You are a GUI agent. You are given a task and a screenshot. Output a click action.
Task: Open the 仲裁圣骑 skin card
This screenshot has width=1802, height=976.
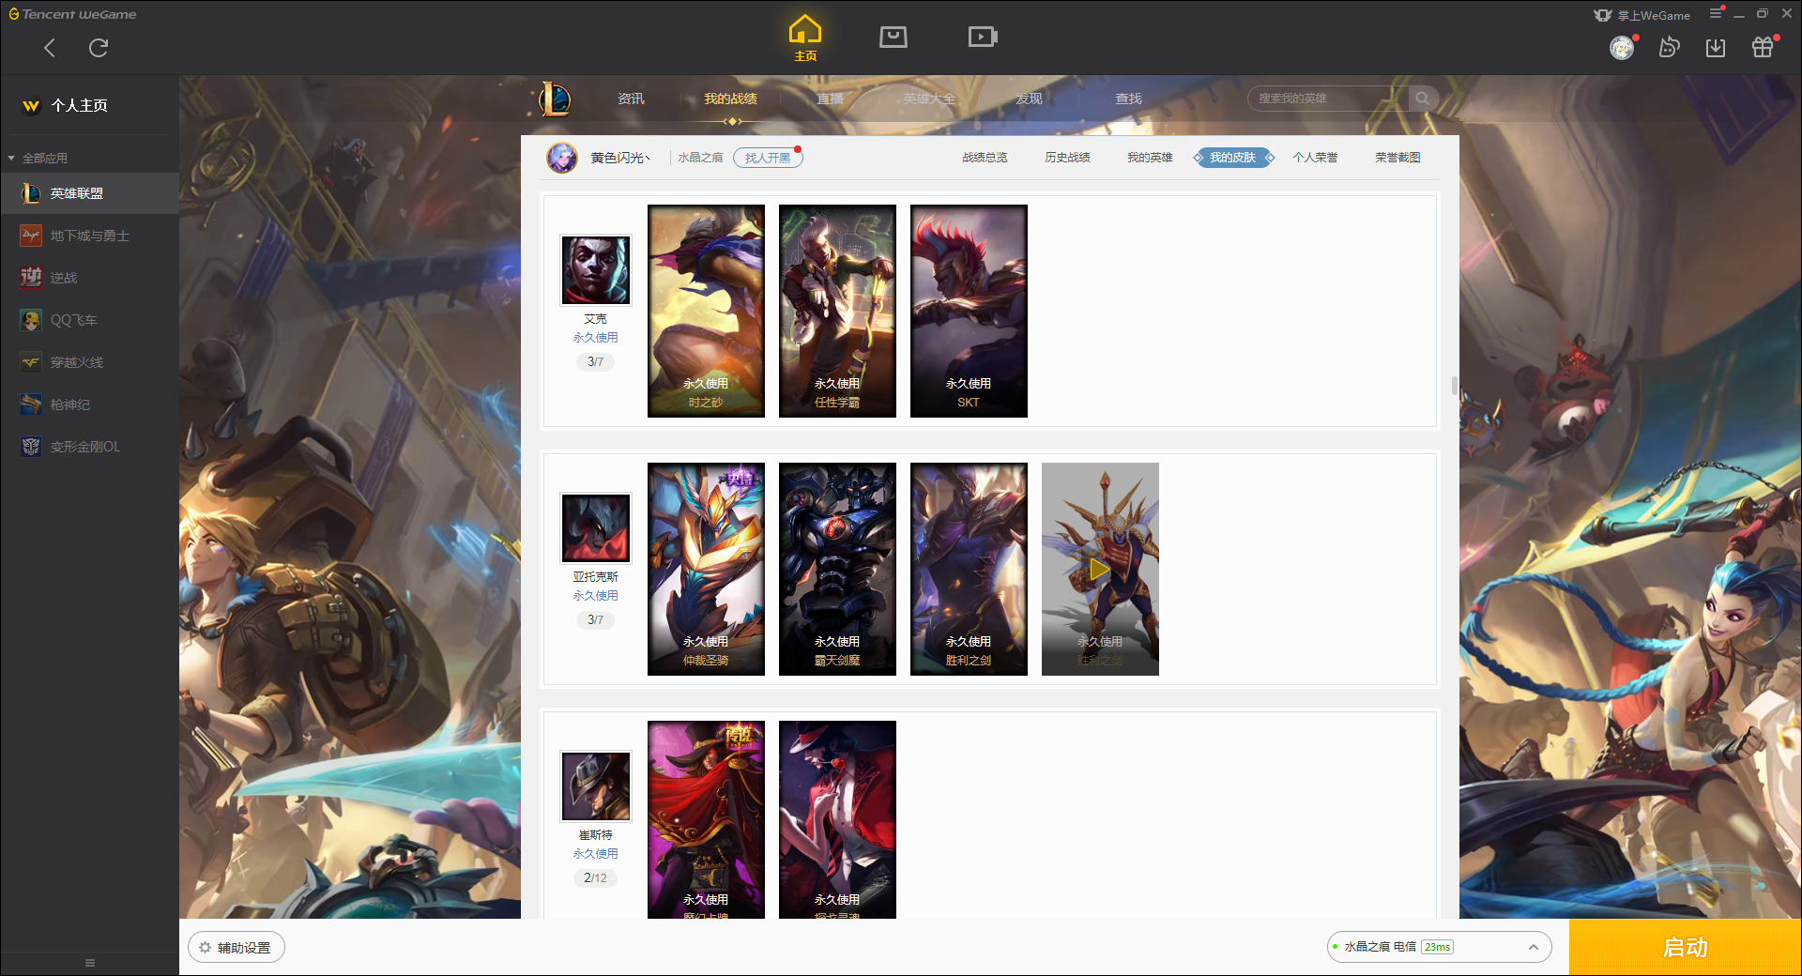[706, 569]
